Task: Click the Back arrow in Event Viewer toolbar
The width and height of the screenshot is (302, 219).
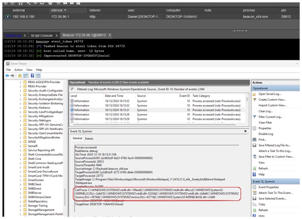Action: point(7,76)
